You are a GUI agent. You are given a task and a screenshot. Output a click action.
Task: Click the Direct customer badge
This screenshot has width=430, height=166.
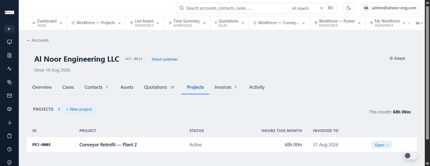[x=165, y=59]
